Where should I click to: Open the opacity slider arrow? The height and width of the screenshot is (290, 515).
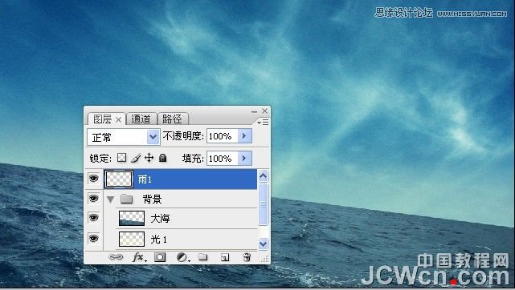tap(245, 136)
